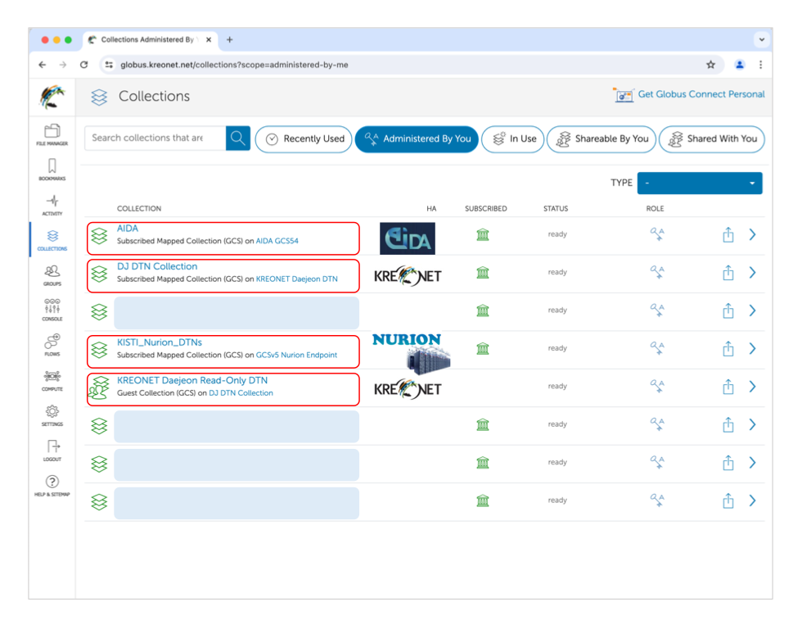Bookmark this page with the star
This screenshot has width=802, height=625.
[x=711, y=65]
